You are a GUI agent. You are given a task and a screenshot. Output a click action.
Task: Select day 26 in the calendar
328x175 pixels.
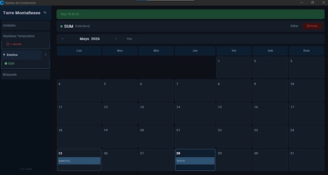(120, 160)
